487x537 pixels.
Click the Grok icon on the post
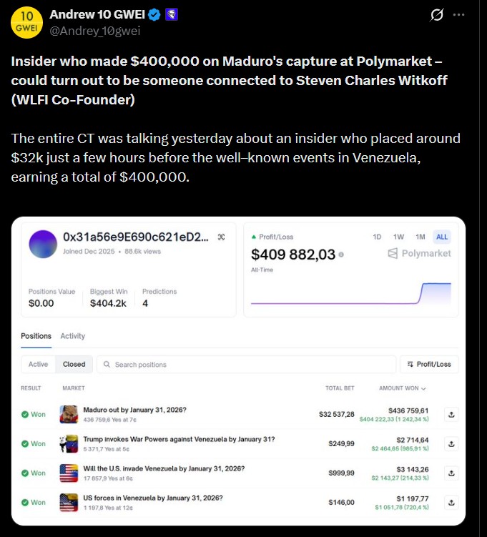tap(435, 15)
